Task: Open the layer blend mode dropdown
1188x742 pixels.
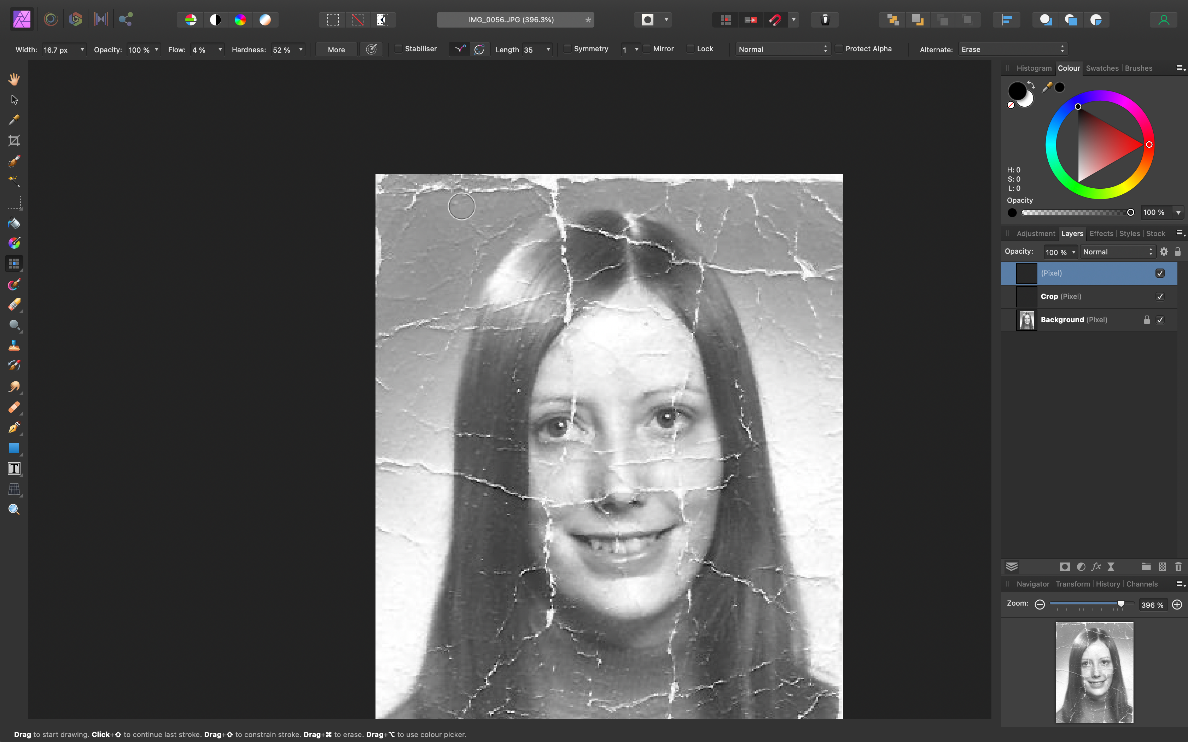Action: point(1118,252)
